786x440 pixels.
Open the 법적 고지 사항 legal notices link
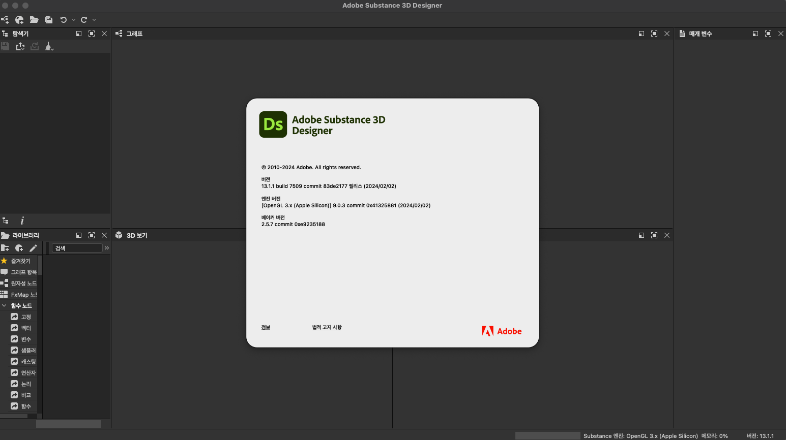point(327,327)
